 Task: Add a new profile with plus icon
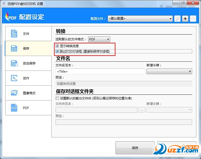coord(185,19)
